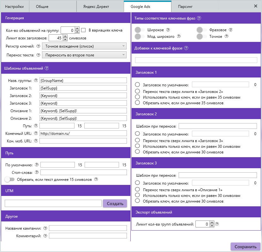Viewport: 262px width, 252px height.
Task: Open help icon next to Перенос текста
Action: point(39,55)
